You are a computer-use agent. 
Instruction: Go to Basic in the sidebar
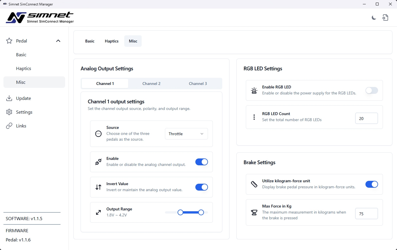(x=21, y=55)
